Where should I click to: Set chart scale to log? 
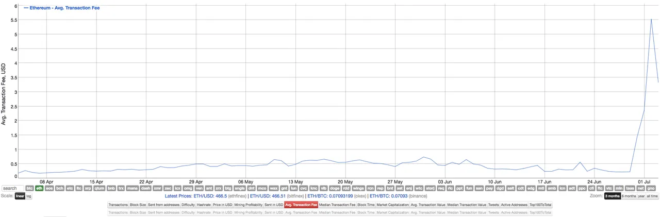[28, 196]
